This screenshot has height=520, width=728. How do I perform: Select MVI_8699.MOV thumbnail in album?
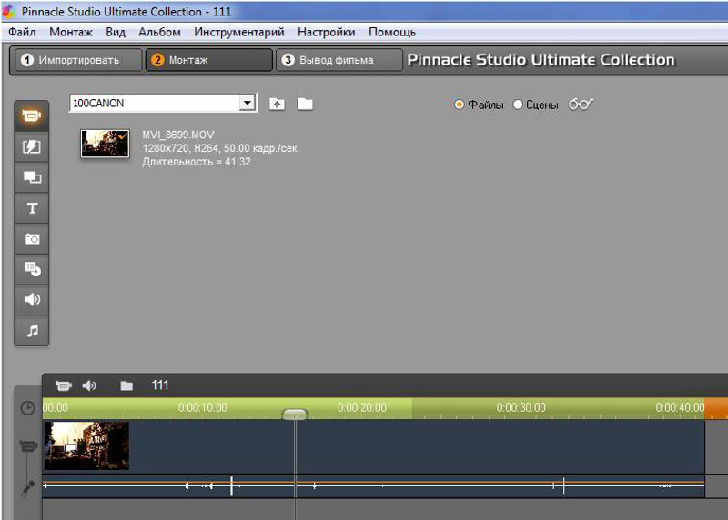(105, 143)
